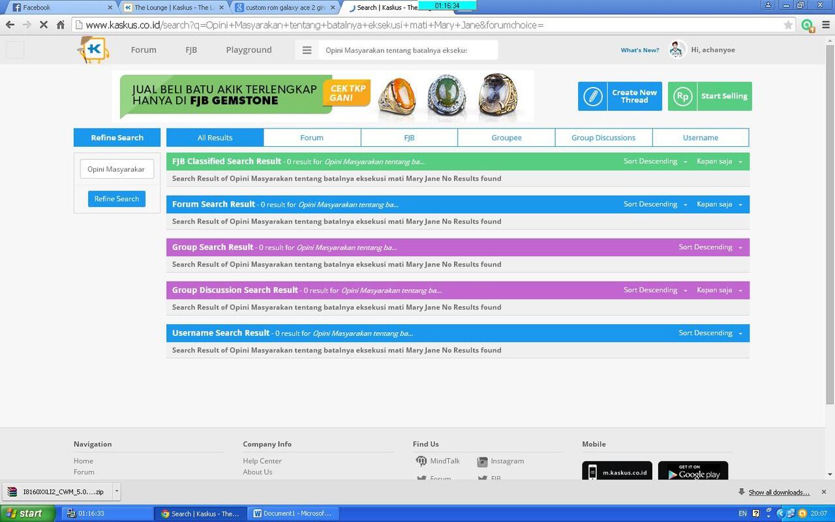
Task: Open Chrome menu icon
Action: [x=825, y=25]
